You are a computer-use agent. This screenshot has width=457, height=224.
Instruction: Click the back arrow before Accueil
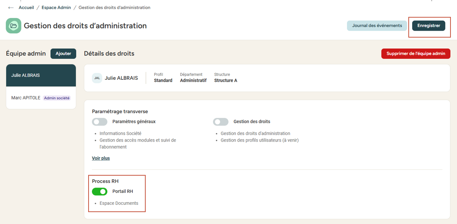point(11,8)
